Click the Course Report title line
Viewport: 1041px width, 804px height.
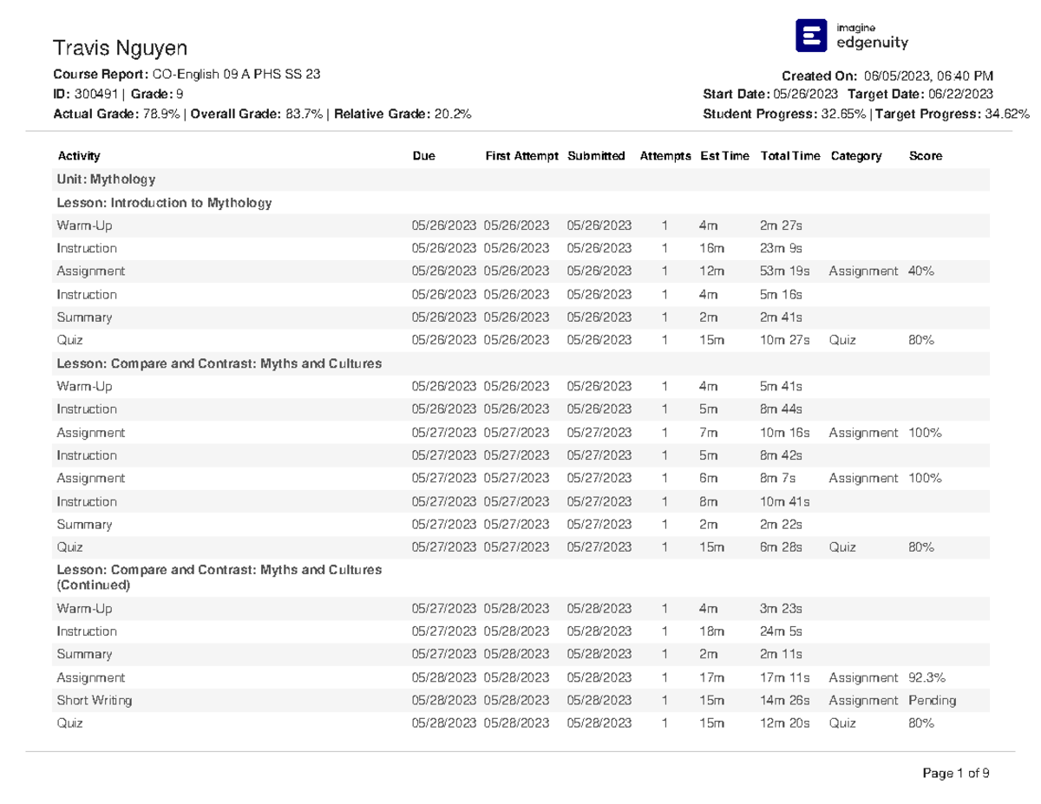tap(187, 75)
